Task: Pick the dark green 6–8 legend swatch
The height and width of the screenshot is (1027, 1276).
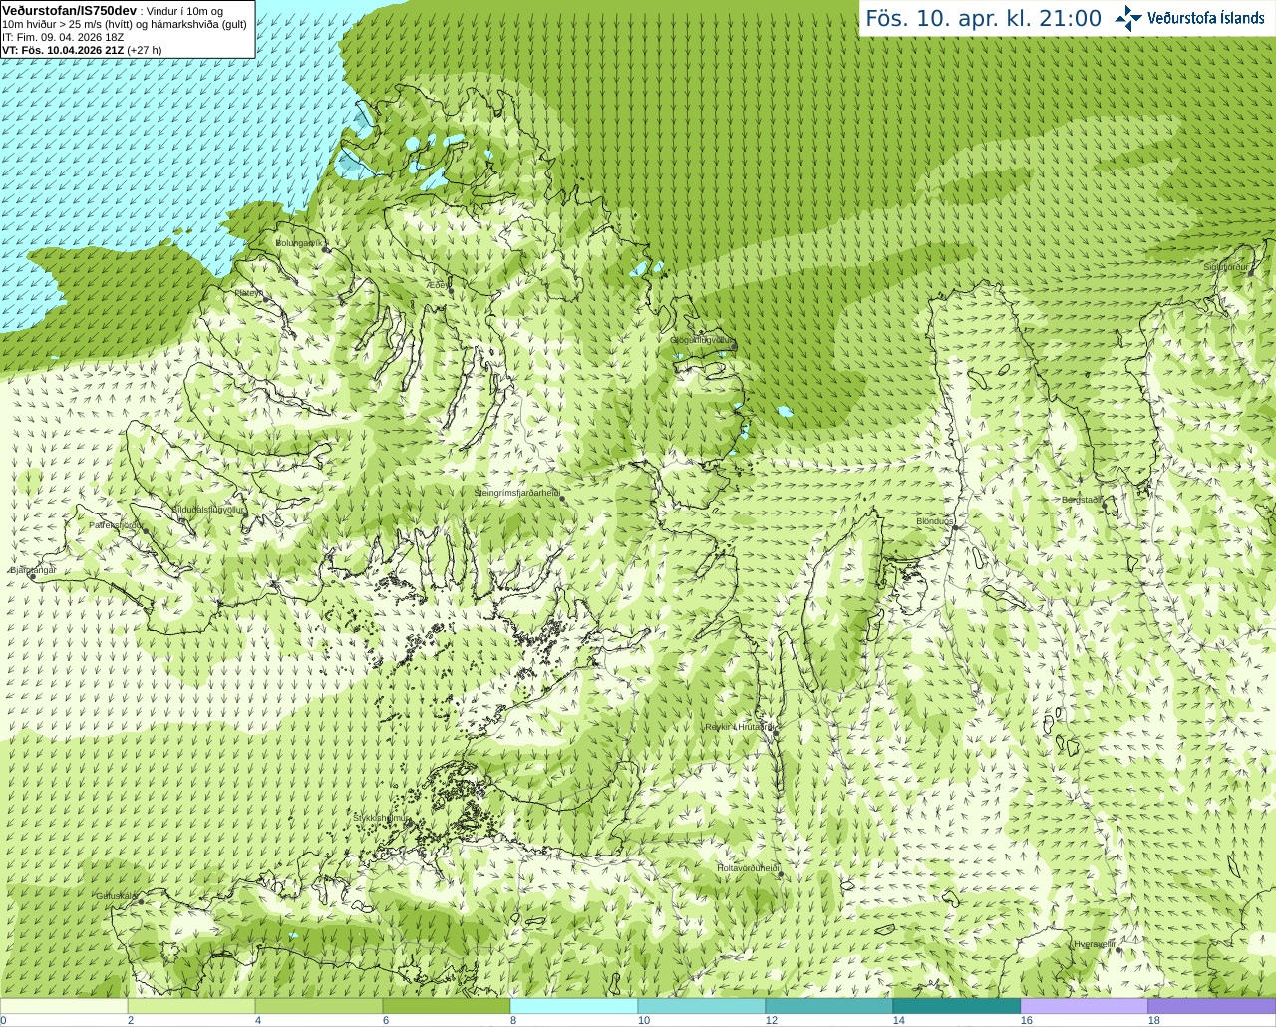Action: pos(446,1006)
